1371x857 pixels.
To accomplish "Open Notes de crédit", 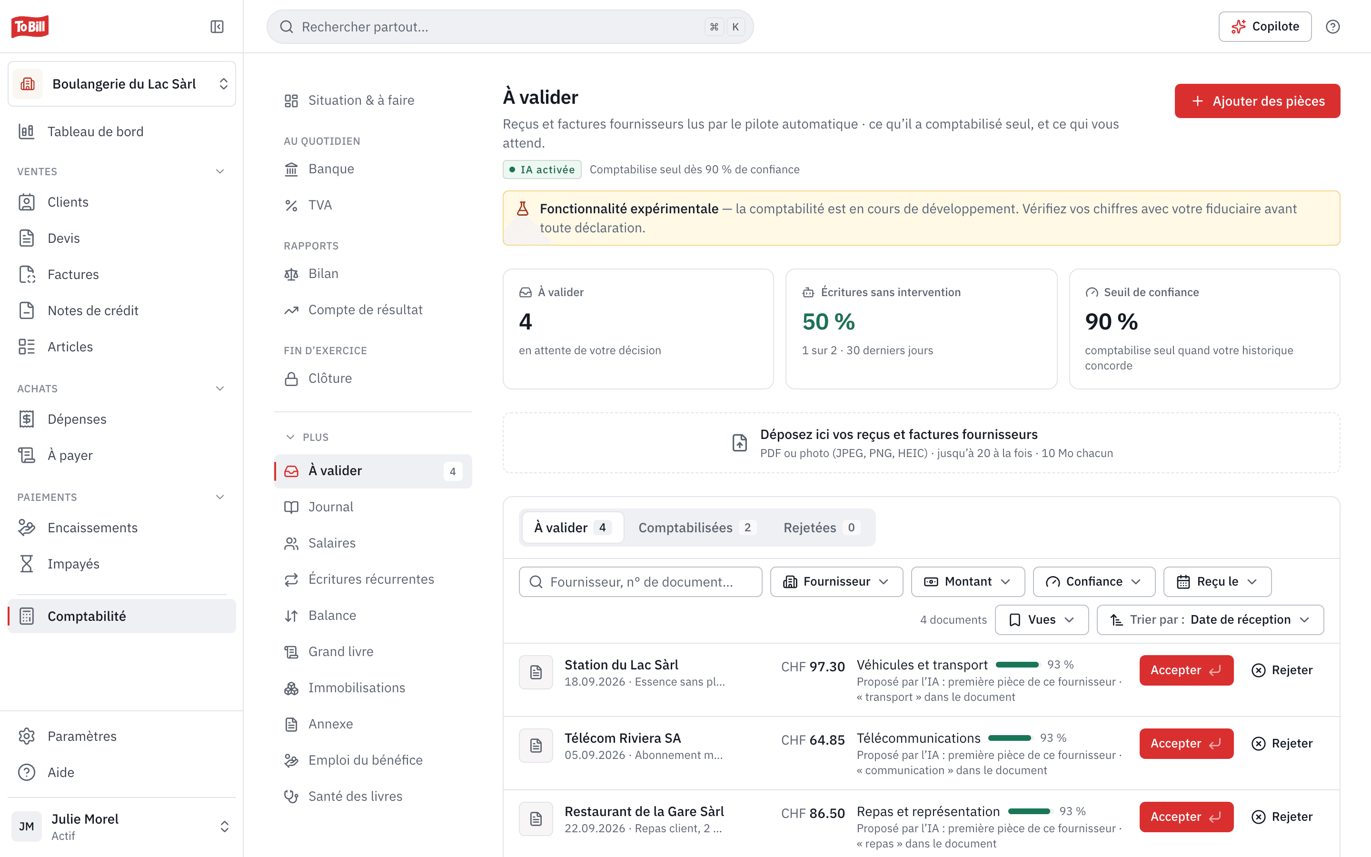I will click(x=122, y=310).
